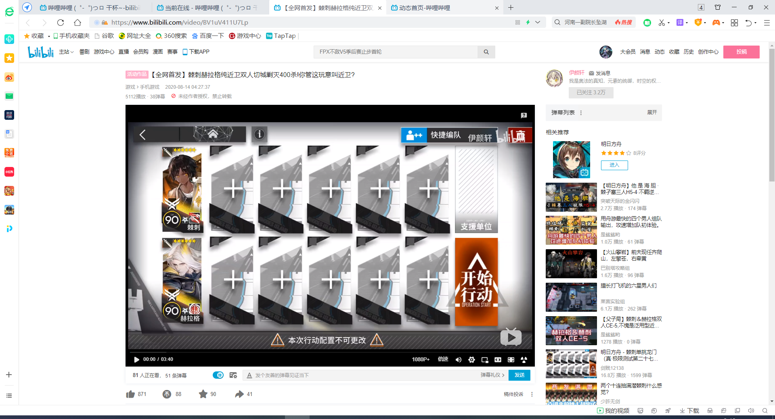Open user avatar in header

[x=606, y=52]
